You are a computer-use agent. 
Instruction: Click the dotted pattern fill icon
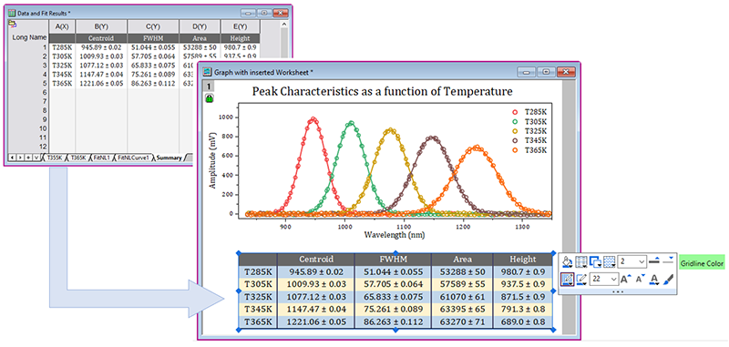[x=609, y=262]
